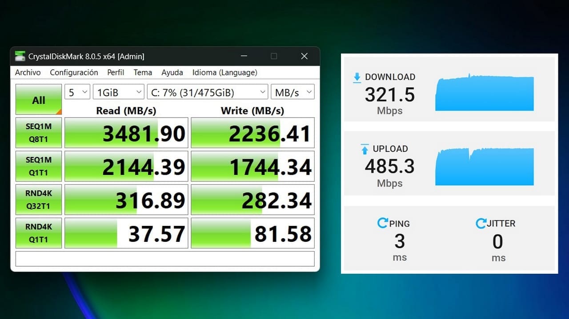Click the SEQ1M Q1T1 write result 1744.34
The width and height of the screenshot is (569, 319).
pyautogui.click(x=252, y=166)
